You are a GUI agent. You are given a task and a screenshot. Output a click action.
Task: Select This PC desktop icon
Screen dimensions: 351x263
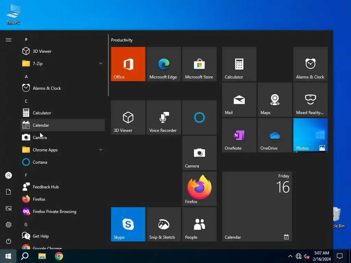click(13, 14)
